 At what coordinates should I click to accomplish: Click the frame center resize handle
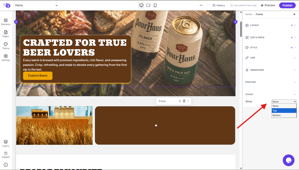point(156,125)
